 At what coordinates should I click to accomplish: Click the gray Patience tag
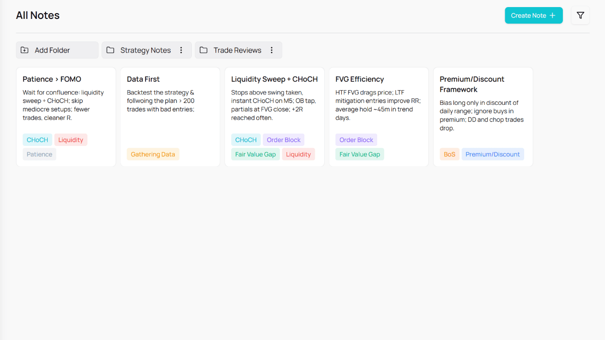(39, 154)
